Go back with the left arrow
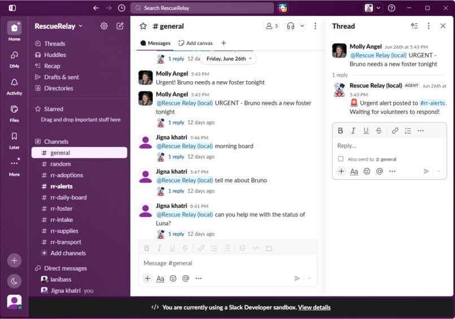This screenshot has width=455, height=319. coord(96,8)
